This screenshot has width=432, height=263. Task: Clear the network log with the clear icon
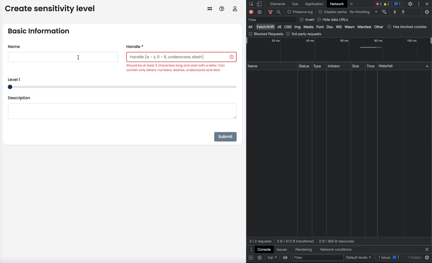[259, 12]
